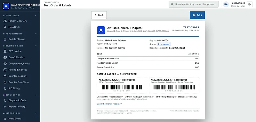The width and height of the screenshot is (256, 122).
Task: Click the Company Payments icon
Action: click(5, 63)
